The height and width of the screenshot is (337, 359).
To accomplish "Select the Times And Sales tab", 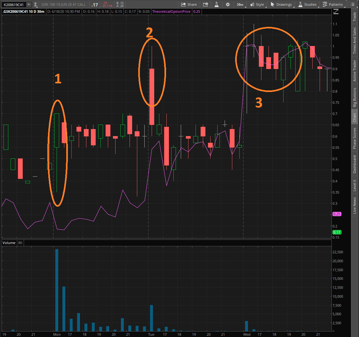I will point(355,39).
